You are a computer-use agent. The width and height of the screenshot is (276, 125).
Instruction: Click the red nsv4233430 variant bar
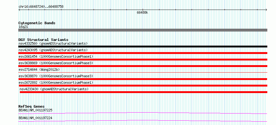tap(144, 92)
